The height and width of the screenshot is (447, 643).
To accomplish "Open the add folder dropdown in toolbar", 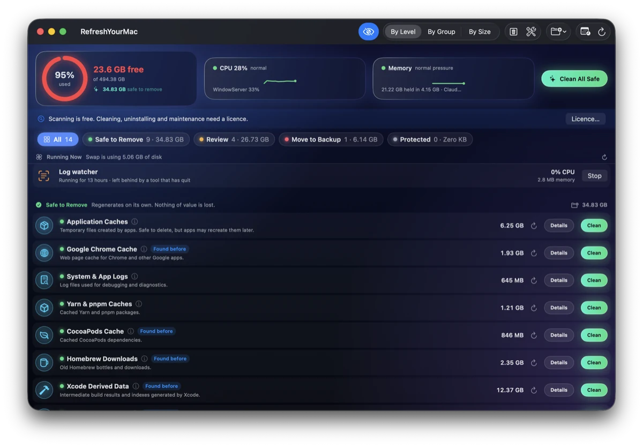I will [558, 32].
